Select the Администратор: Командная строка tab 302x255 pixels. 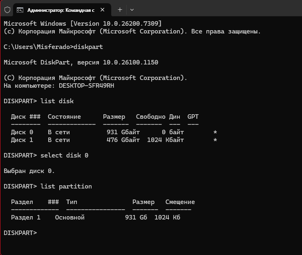[61, 9]
